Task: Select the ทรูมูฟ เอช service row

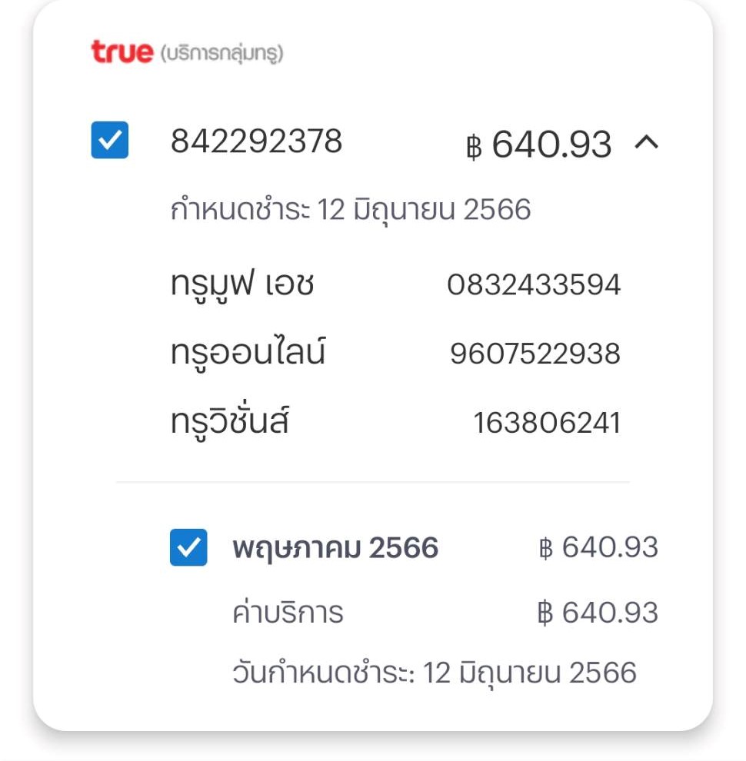Action: (395, 284)
